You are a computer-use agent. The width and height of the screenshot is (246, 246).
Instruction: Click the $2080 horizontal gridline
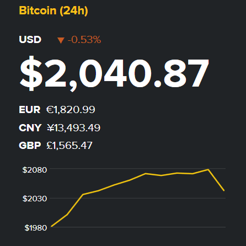point(138,168)
